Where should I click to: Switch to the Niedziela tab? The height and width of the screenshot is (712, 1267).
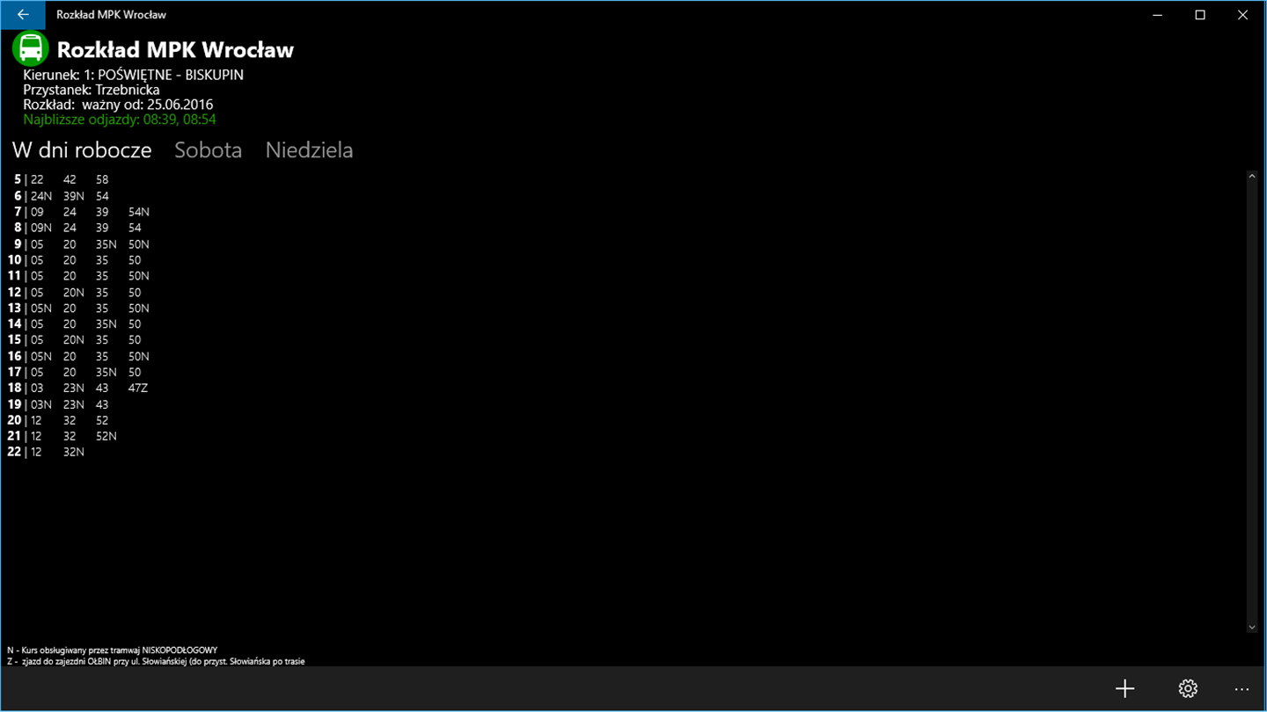coord(309,150)
